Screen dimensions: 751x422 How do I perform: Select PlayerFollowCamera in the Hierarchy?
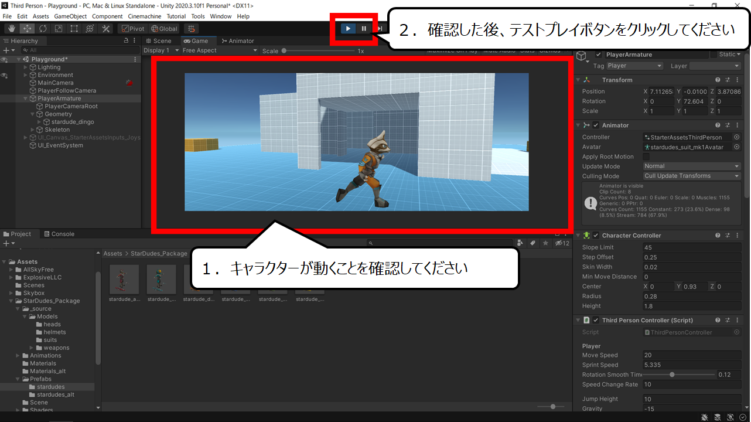coord(67,91)
